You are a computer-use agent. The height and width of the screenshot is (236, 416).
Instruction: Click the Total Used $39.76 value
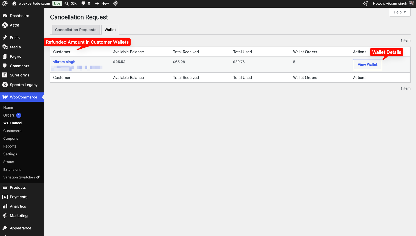click(x=239, y=62)
